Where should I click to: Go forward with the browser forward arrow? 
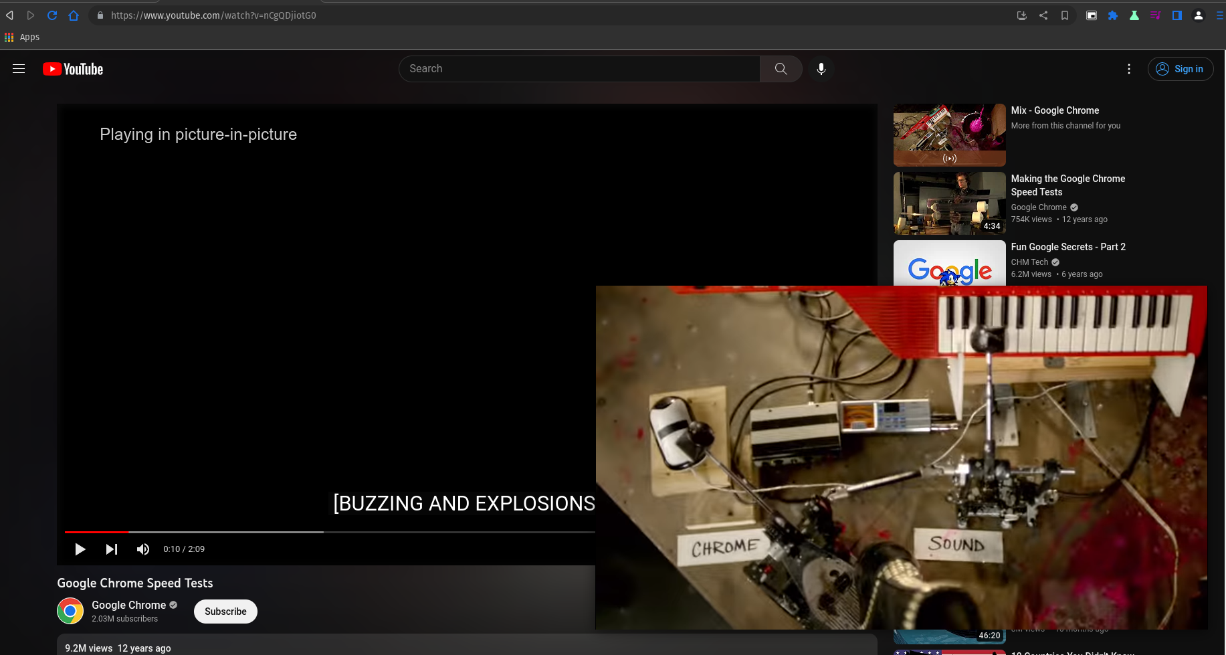pos(31,15)
